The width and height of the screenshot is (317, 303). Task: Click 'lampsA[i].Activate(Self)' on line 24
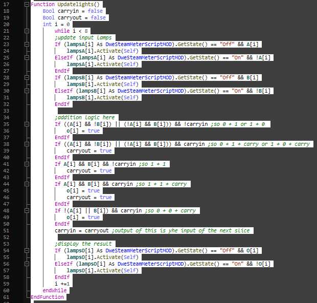pos(102,51)
